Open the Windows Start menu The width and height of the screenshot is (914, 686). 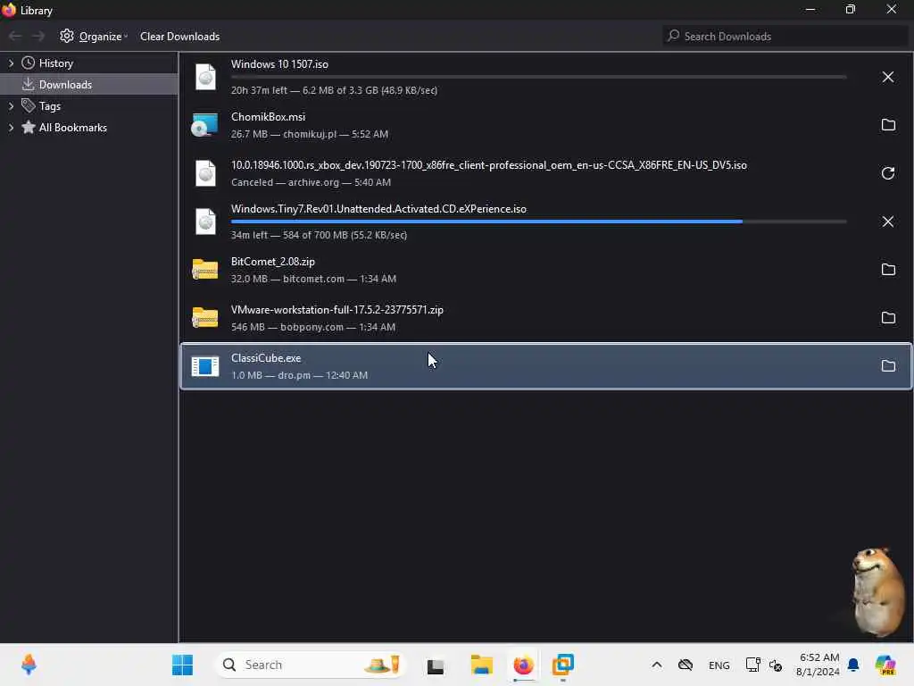[182, 665]
